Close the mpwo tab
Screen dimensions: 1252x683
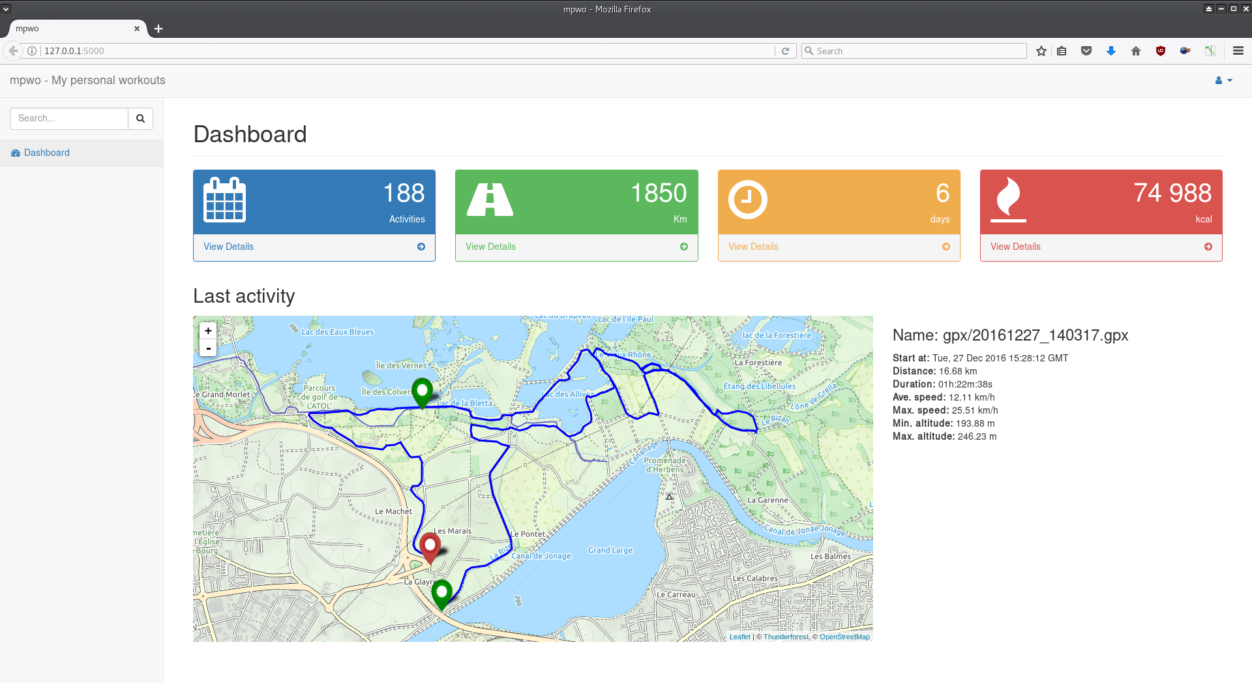[x=137, y=29]
